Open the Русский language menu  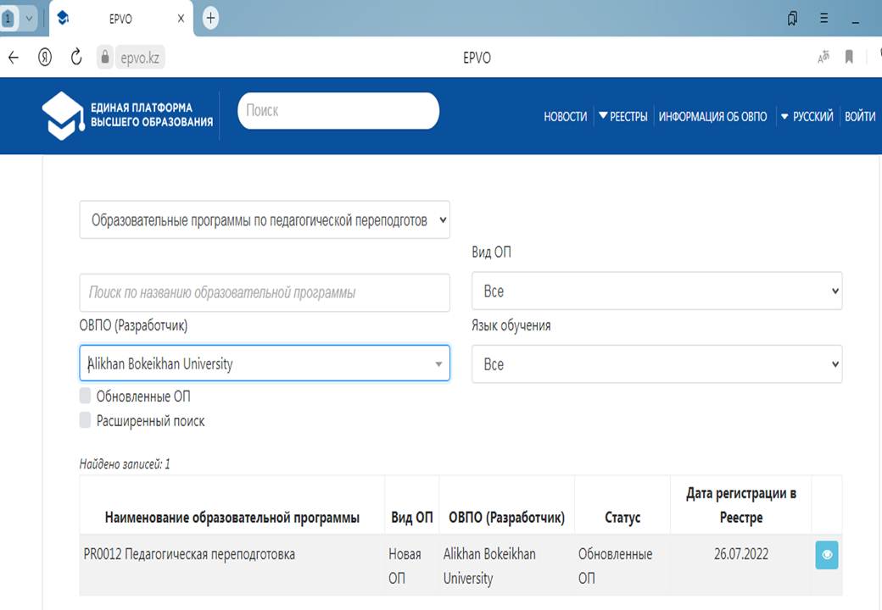click(x=807, y=117)
